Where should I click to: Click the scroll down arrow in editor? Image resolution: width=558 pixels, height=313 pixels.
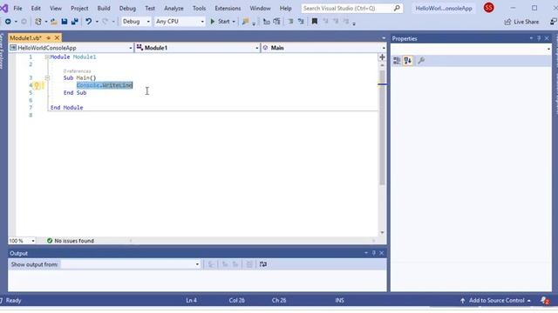(382, 233)
